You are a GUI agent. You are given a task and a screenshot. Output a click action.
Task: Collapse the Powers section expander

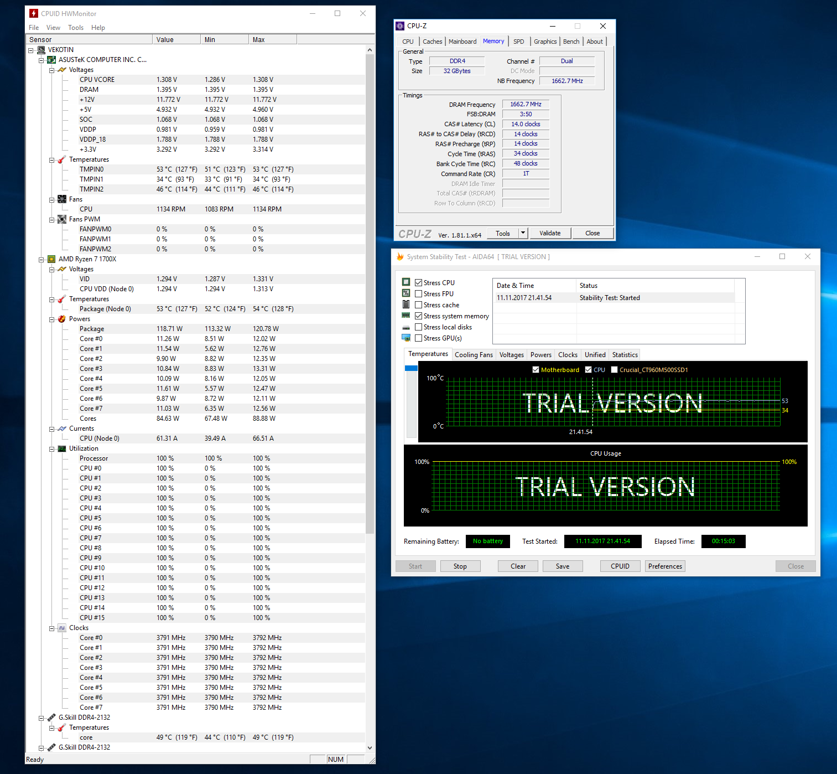52,319
